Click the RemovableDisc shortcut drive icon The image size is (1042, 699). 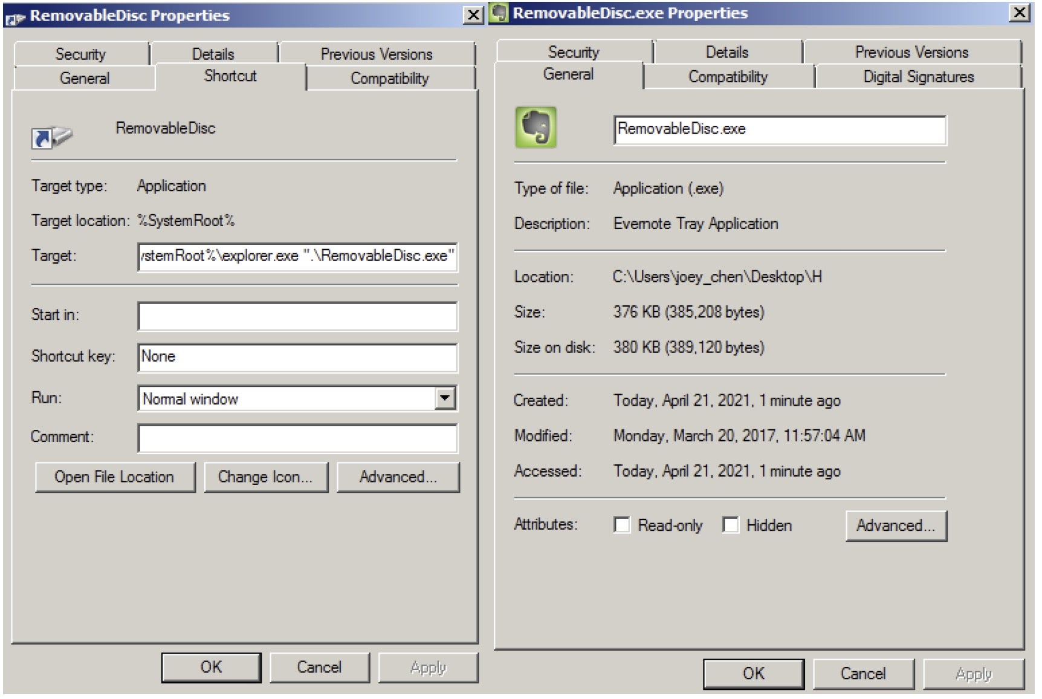point(52,137)
